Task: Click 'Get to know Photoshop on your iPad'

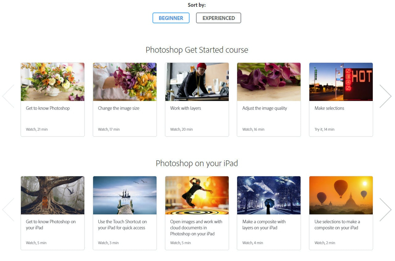Action: point(51,225)
